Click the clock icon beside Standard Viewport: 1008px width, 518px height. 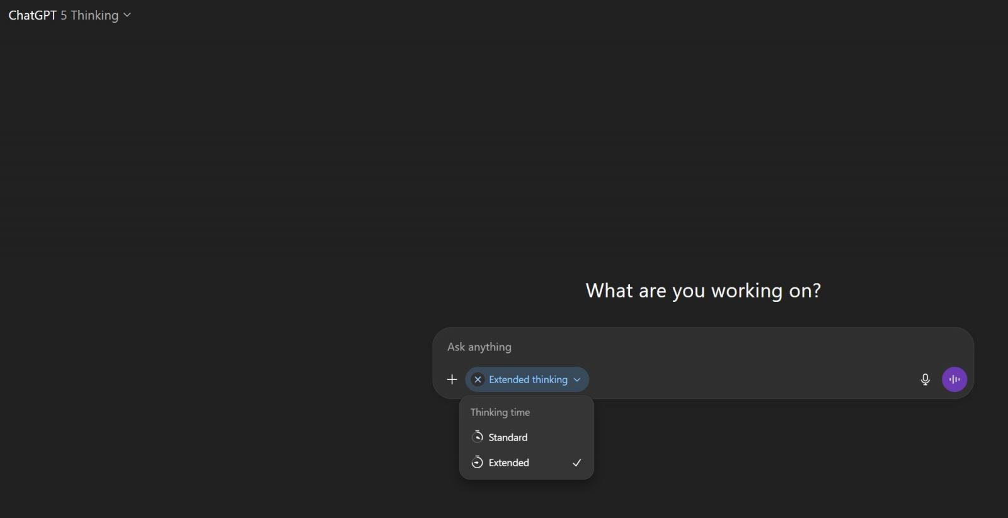[478, 437]
